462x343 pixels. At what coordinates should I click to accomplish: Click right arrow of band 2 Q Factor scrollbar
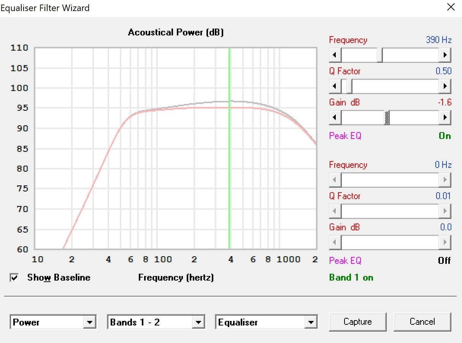tap(445, 211)
